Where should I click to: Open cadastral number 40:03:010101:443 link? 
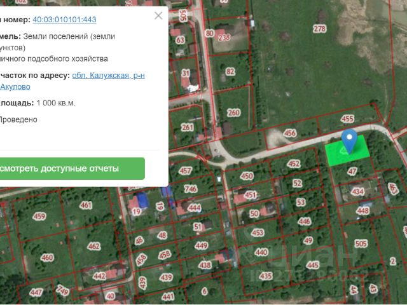click(x=64, y=20)
